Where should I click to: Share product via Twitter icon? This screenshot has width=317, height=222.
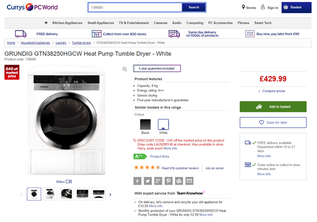coord(148,181)
